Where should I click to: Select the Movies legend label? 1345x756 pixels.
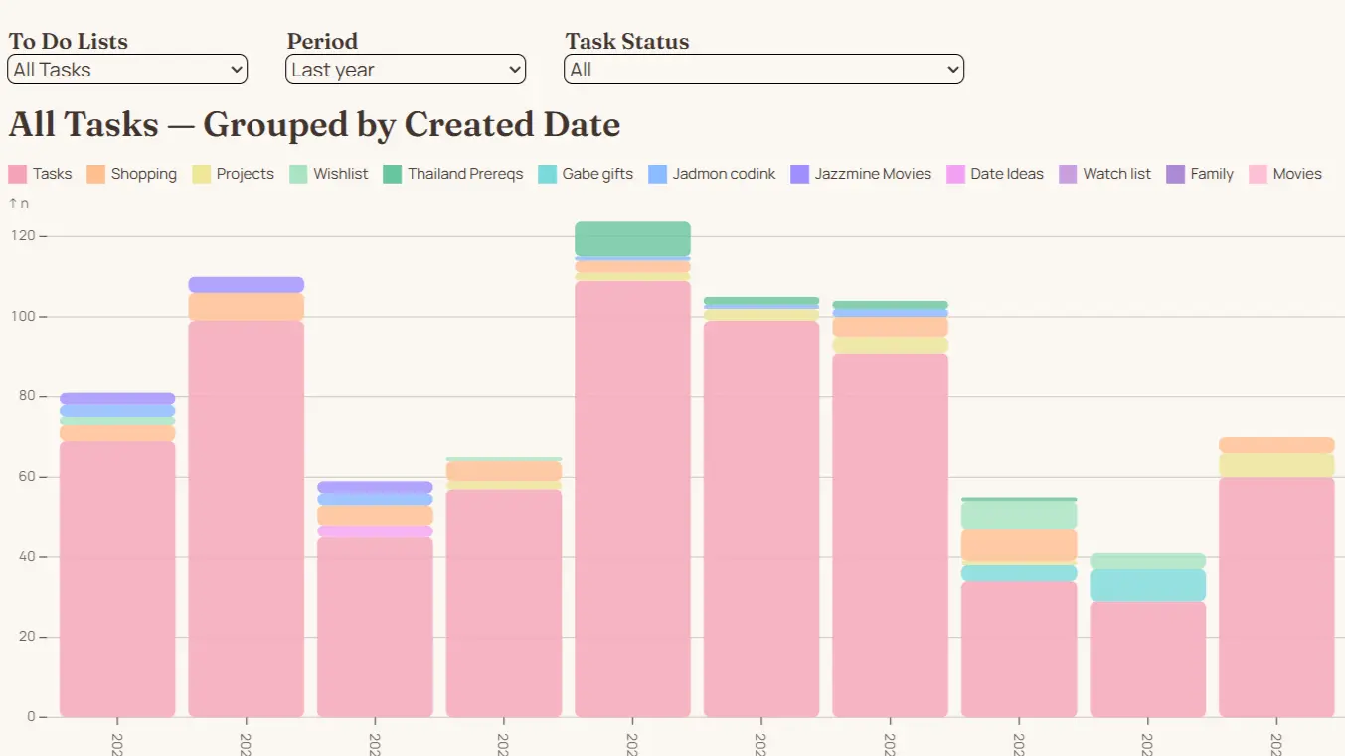1296,174
